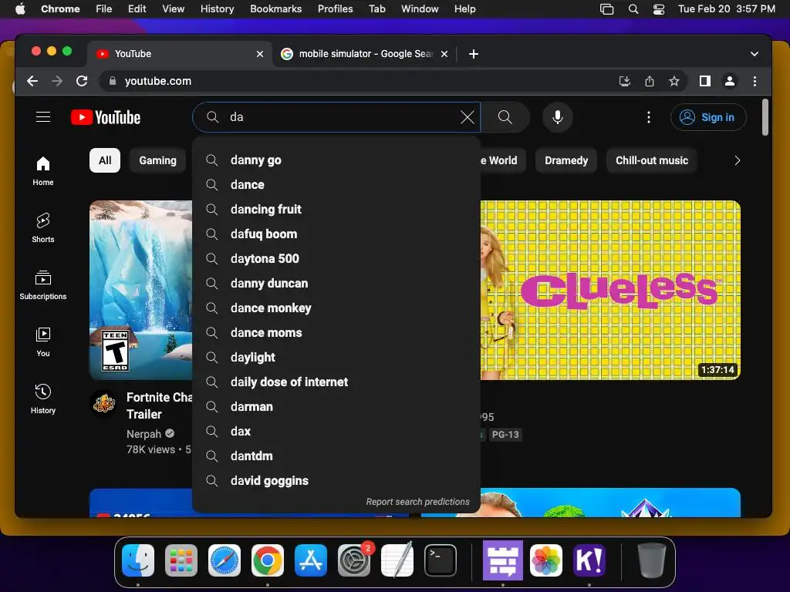Image resolution: width=790 pixels, height=592 pixels.
Task: Open macOS Control Center in the menu bar
Action: (x=659, y=9)
